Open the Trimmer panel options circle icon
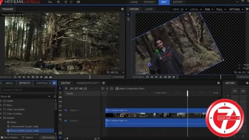249x140 pixels. (123, 9)
